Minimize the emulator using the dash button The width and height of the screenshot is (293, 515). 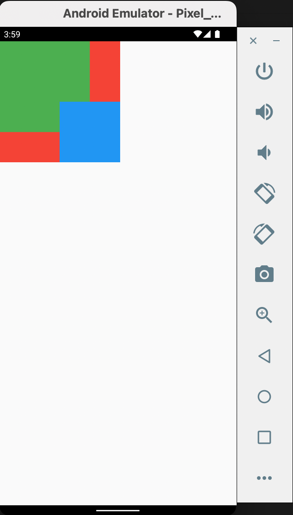pyautogui.click(x=276, y=41)
